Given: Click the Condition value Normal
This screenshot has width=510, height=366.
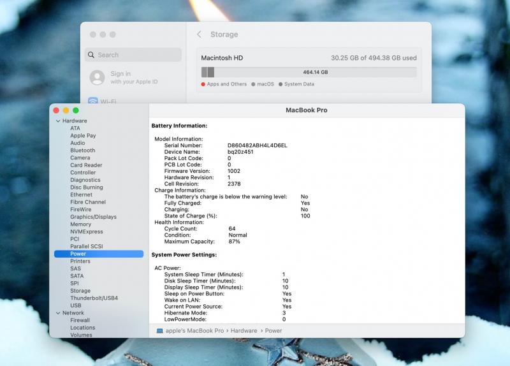Looking at the screenshot, I should [238, 235].
